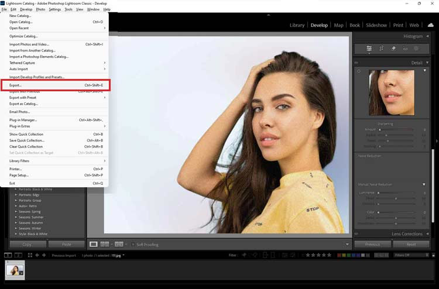Click the Copy settings button
The image size is (439, 289).
point(28,244)
